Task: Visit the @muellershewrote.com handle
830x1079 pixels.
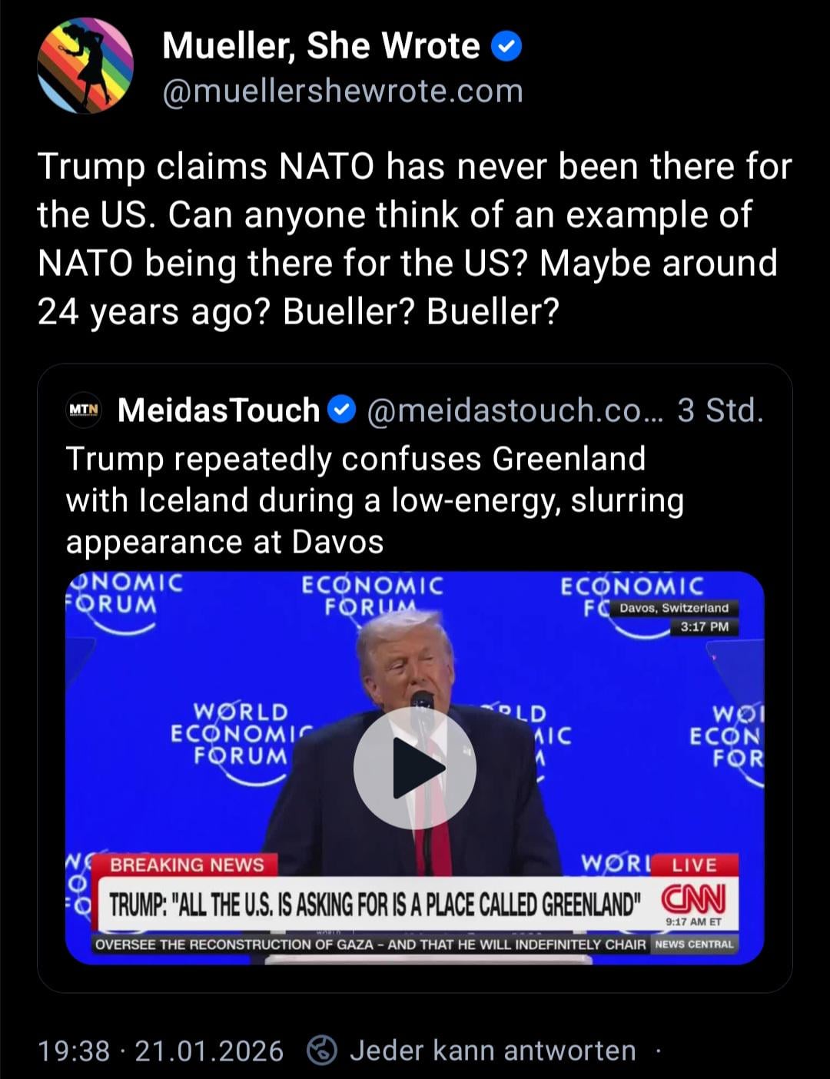Action: (x=343, y=91)
